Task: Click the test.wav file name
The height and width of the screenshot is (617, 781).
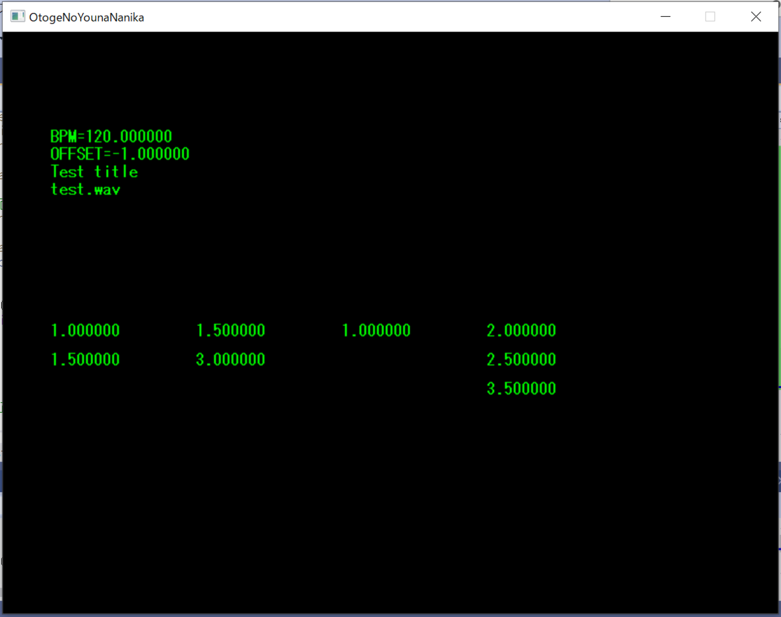Action: 85,189
